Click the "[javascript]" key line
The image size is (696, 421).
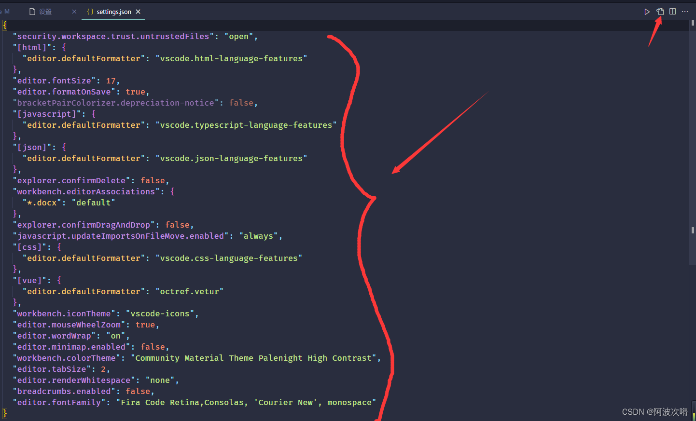47,114
